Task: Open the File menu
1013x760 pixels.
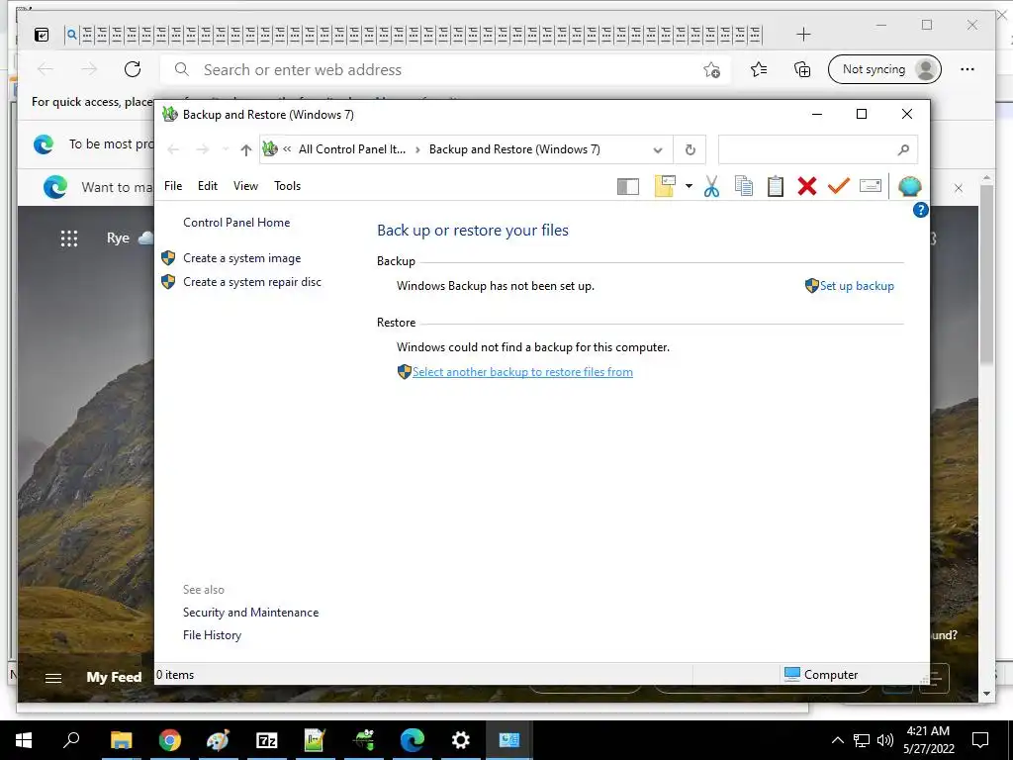Action: pos(173,186)
